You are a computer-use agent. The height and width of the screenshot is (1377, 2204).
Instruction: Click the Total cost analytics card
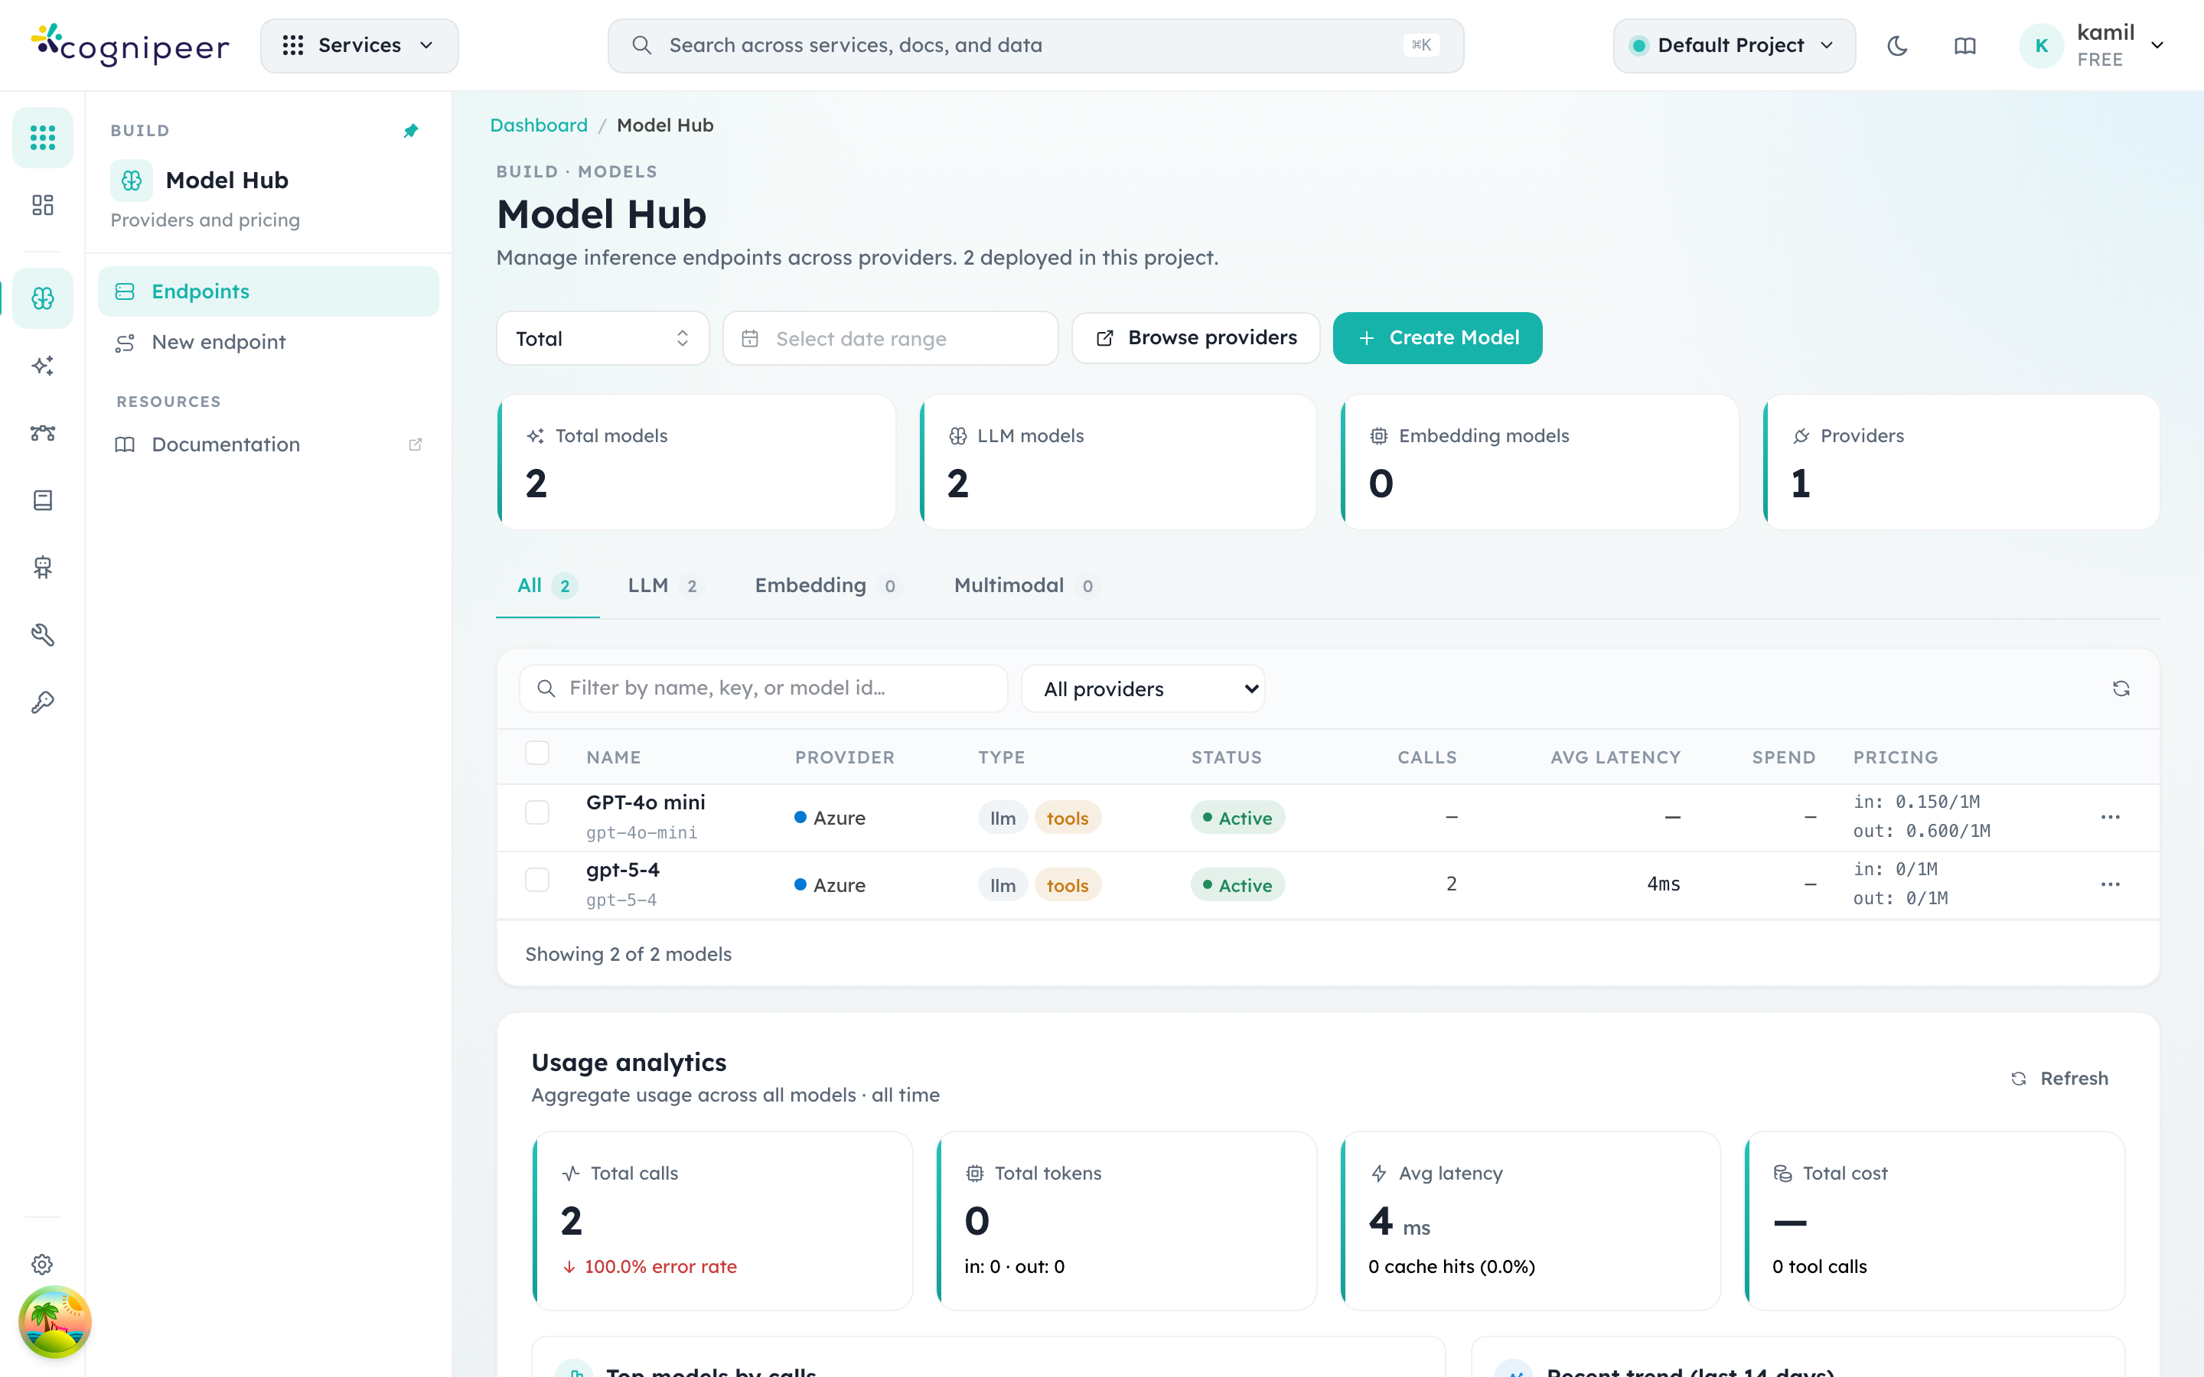[1935, 1220]
